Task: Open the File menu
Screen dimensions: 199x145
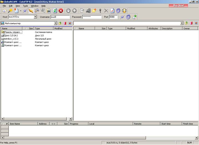Action: coord(4,6)
